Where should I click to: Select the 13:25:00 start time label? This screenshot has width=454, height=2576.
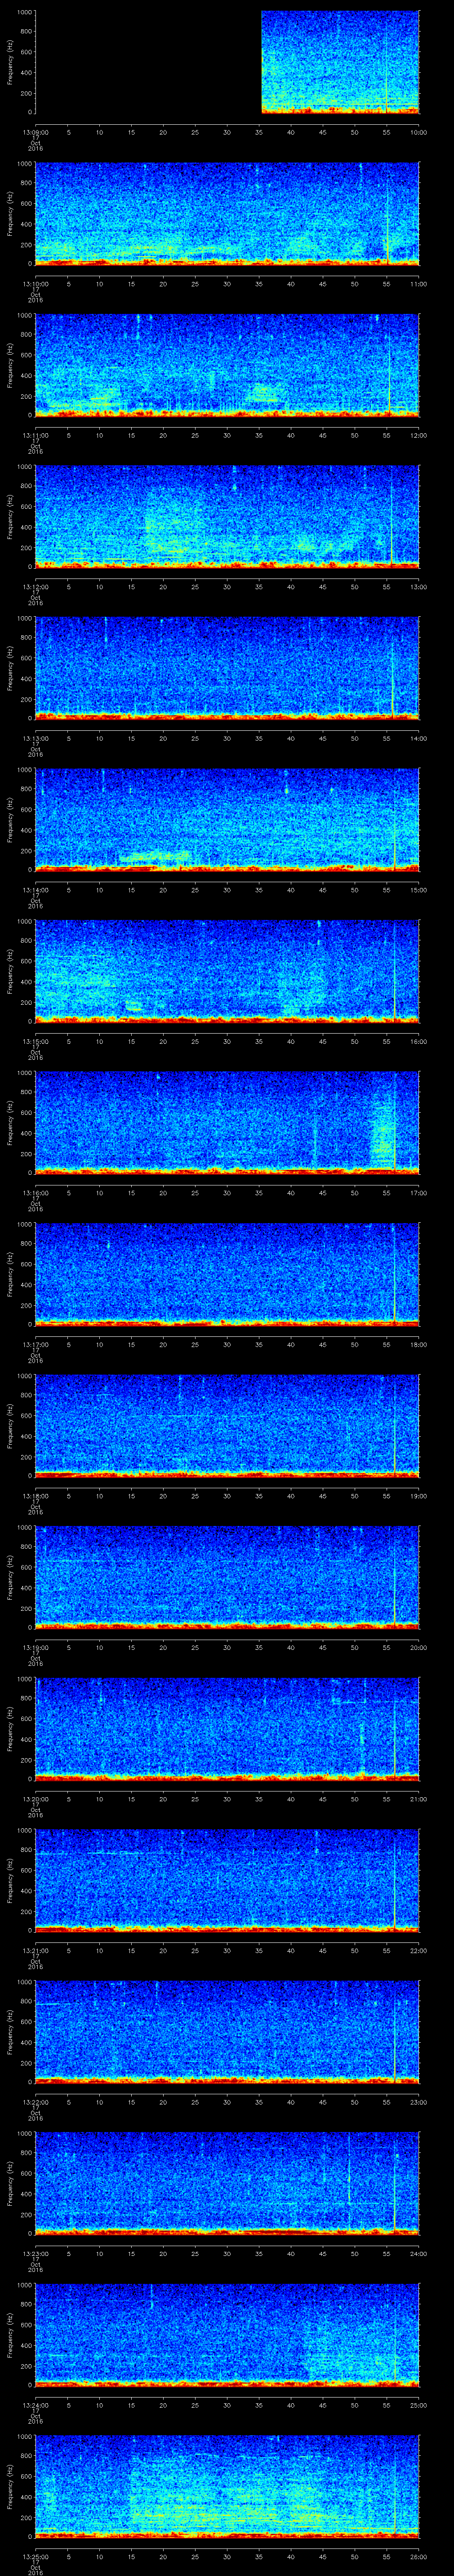tap(35, 2556)
